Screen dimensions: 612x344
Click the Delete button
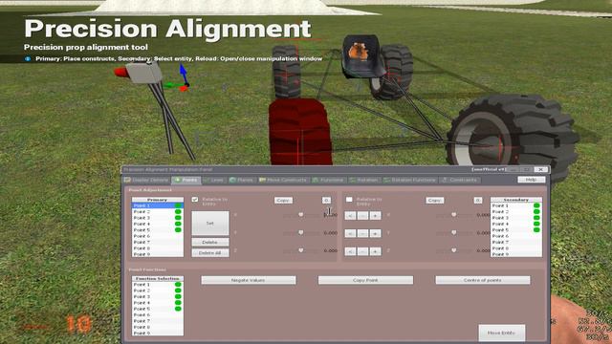[210, 242]
